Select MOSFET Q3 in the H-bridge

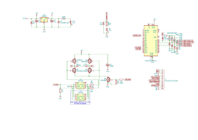pyautogui.click(x=89, y=61)
